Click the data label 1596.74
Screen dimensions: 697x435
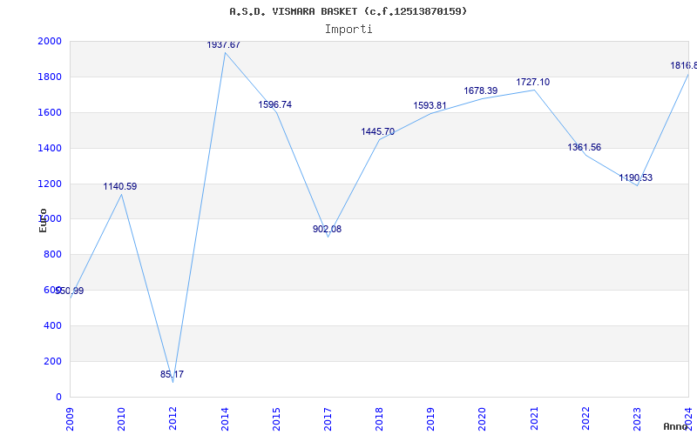tap(275, 105)
